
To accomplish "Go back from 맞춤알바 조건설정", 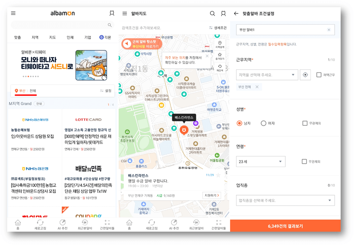I will 236,14.
